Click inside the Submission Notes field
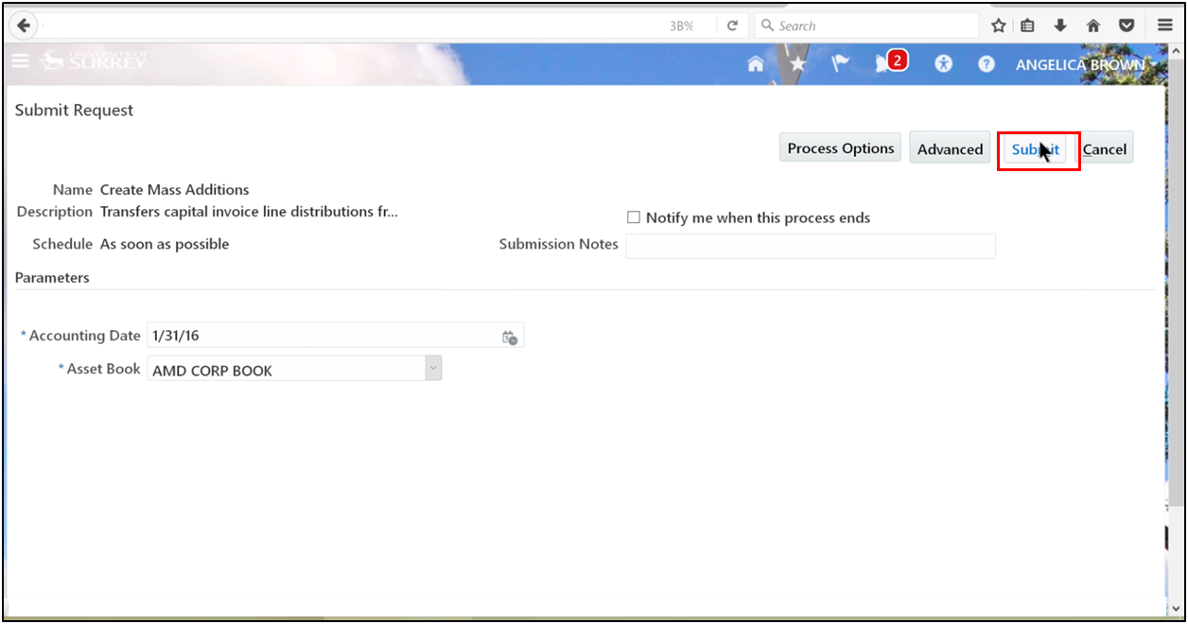 coord(810,246)
